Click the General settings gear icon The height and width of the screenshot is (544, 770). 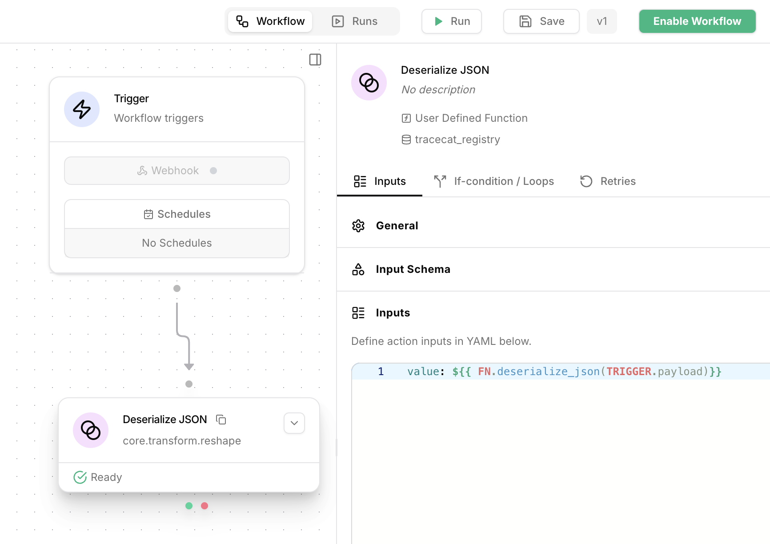[358, 226]
